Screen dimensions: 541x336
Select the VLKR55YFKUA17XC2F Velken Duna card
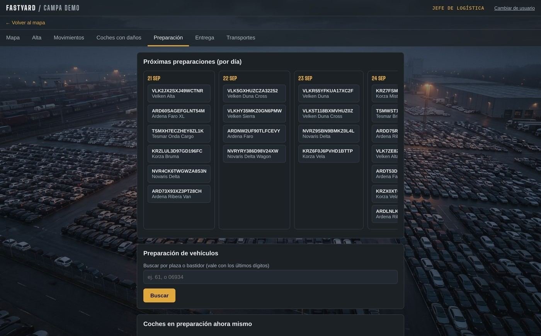tap(329, 93)
